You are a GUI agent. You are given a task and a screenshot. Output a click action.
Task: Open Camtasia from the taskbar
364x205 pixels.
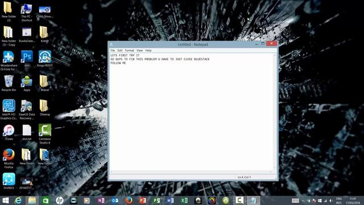pos(239,200)
